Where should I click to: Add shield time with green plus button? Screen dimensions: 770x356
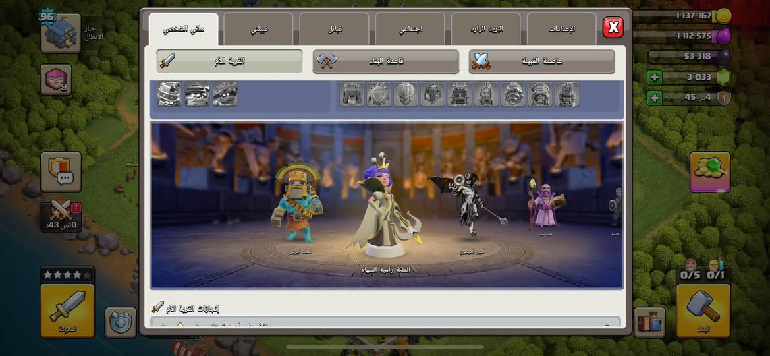[x=653, y=98]
